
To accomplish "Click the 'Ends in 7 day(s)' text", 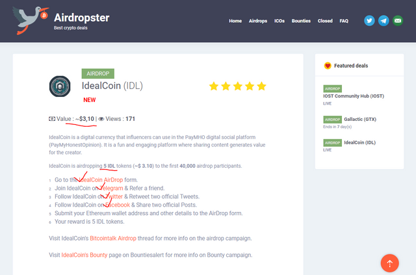I will coord(337,127).
